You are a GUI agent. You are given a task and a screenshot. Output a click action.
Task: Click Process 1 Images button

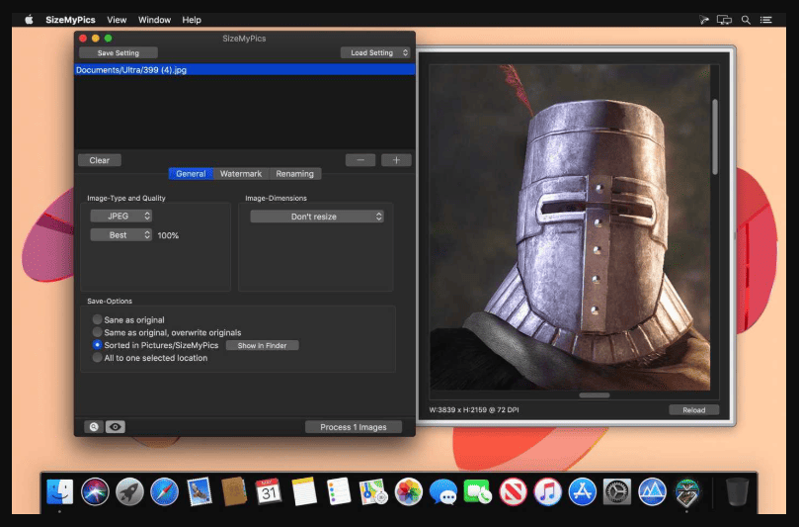click(354, 427)
